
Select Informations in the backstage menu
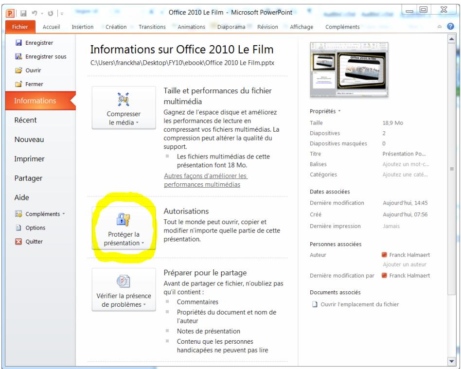[x=40, y=101]
